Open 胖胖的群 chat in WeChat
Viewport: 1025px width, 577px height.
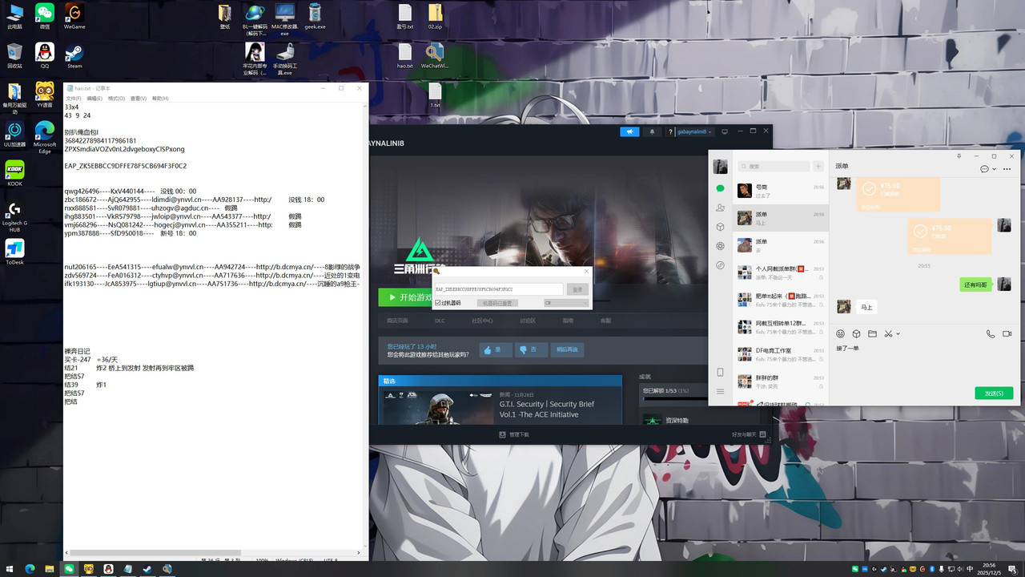781,381
